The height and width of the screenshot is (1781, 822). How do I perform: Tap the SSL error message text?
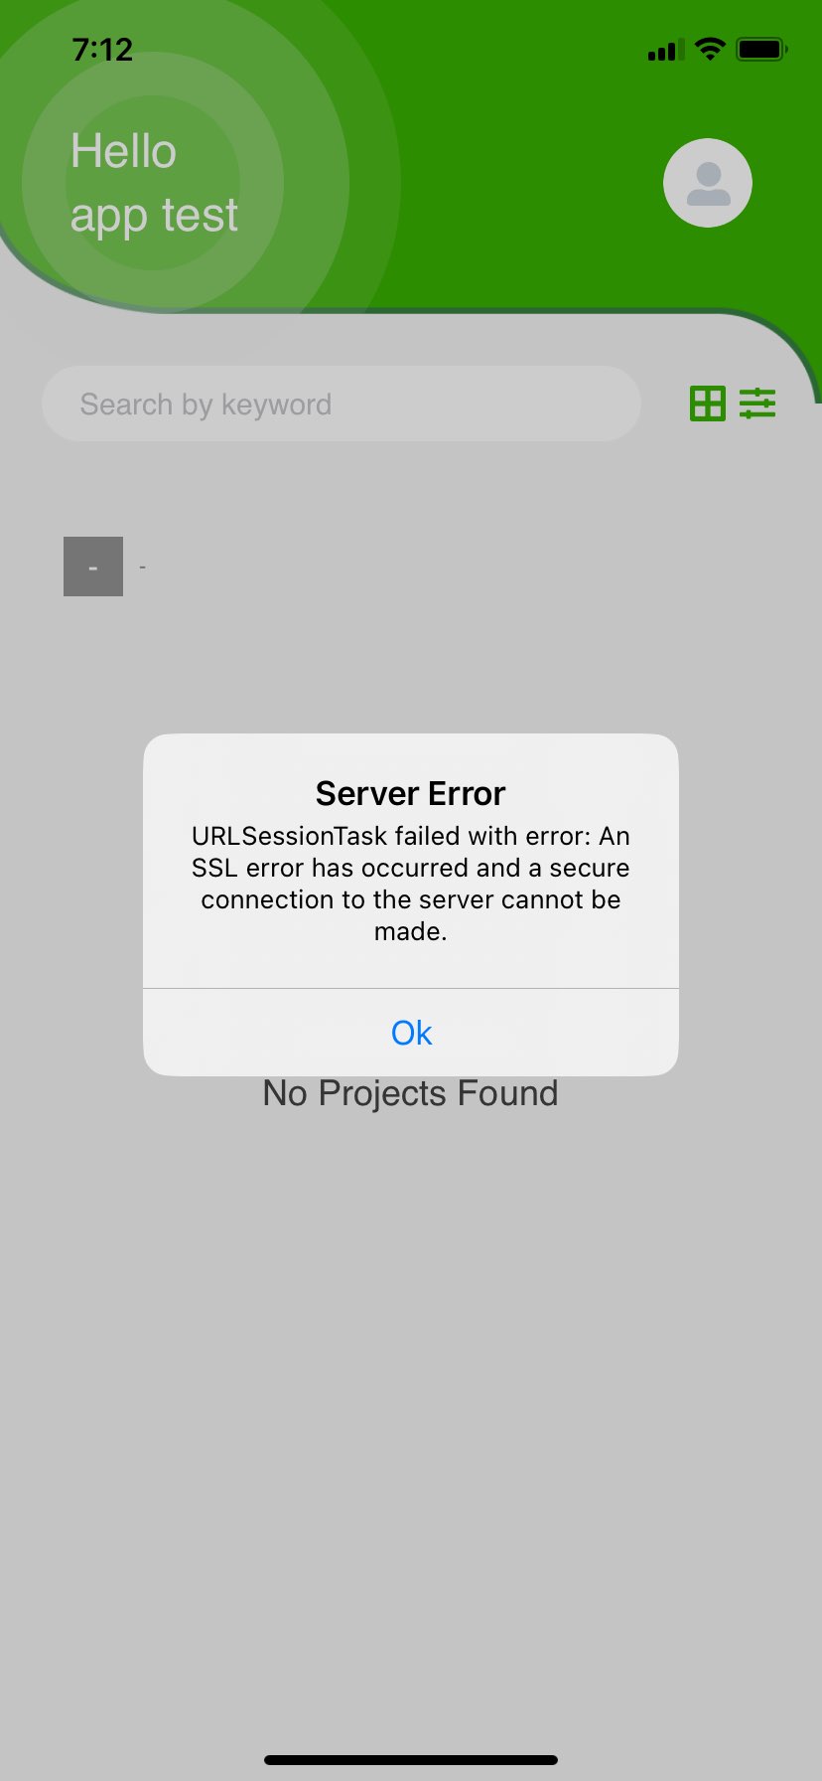[x=411, y=884]
